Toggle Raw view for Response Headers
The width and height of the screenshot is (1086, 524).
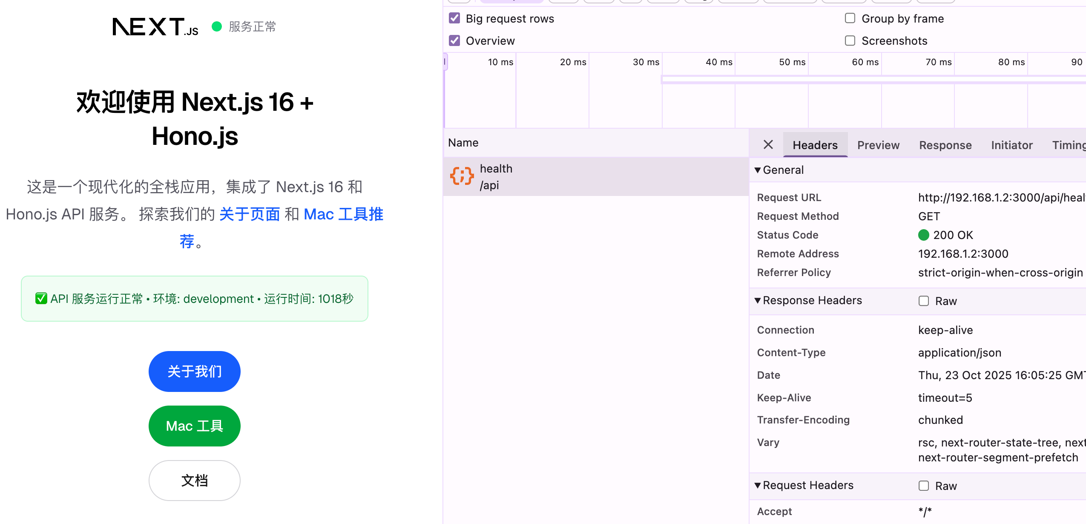click(923, 301)
